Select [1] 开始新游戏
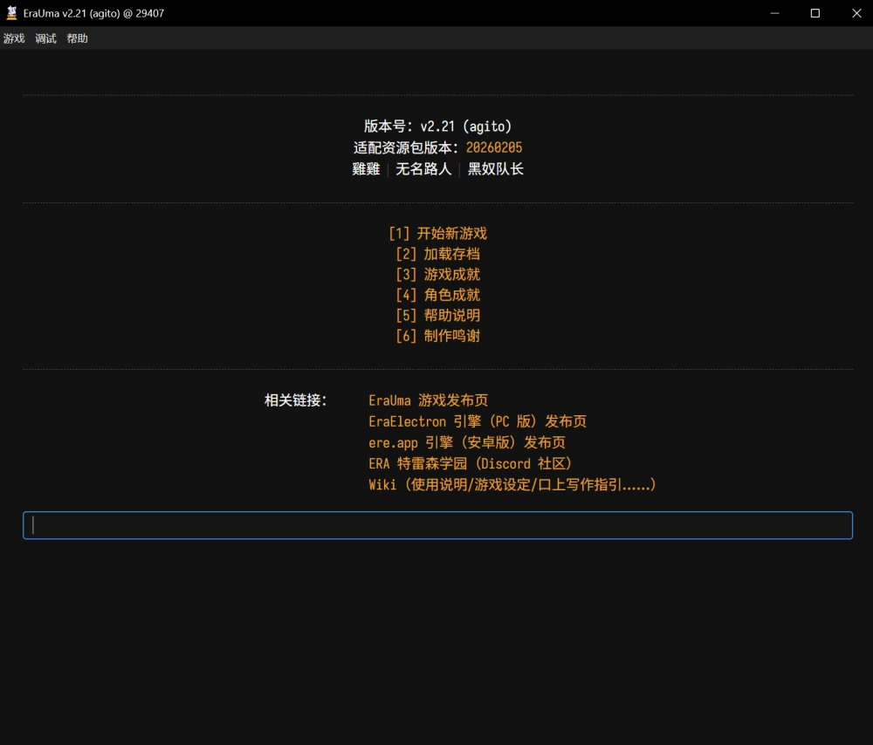 437,233
